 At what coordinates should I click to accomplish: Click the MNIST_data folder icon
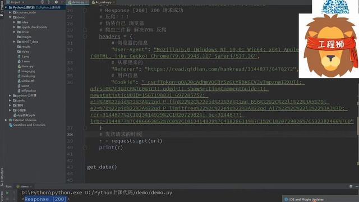[19, 42]
